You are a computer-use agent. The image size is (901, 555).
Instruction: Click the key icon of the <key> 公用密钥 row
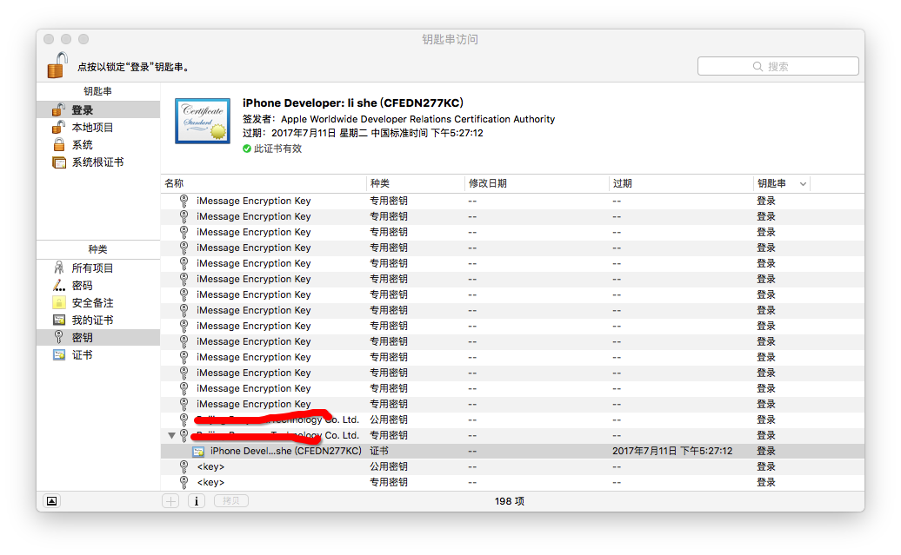tap(184, 466)
